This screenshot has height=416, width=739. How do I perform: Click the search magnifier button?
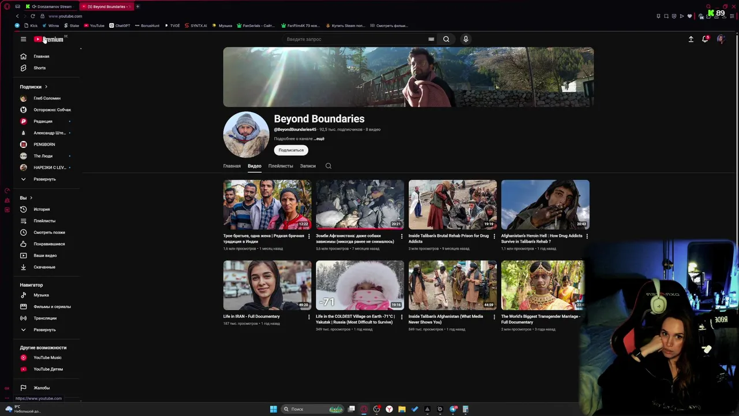[446, 39]
